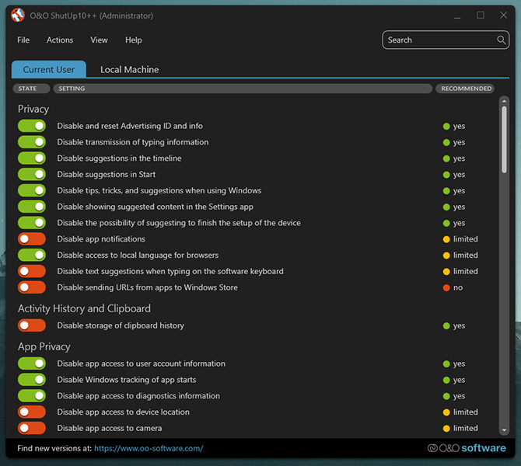Click the O&O software logo in footer
The width and height of the screenshot is (521, 466).
[x=467, y=448]
